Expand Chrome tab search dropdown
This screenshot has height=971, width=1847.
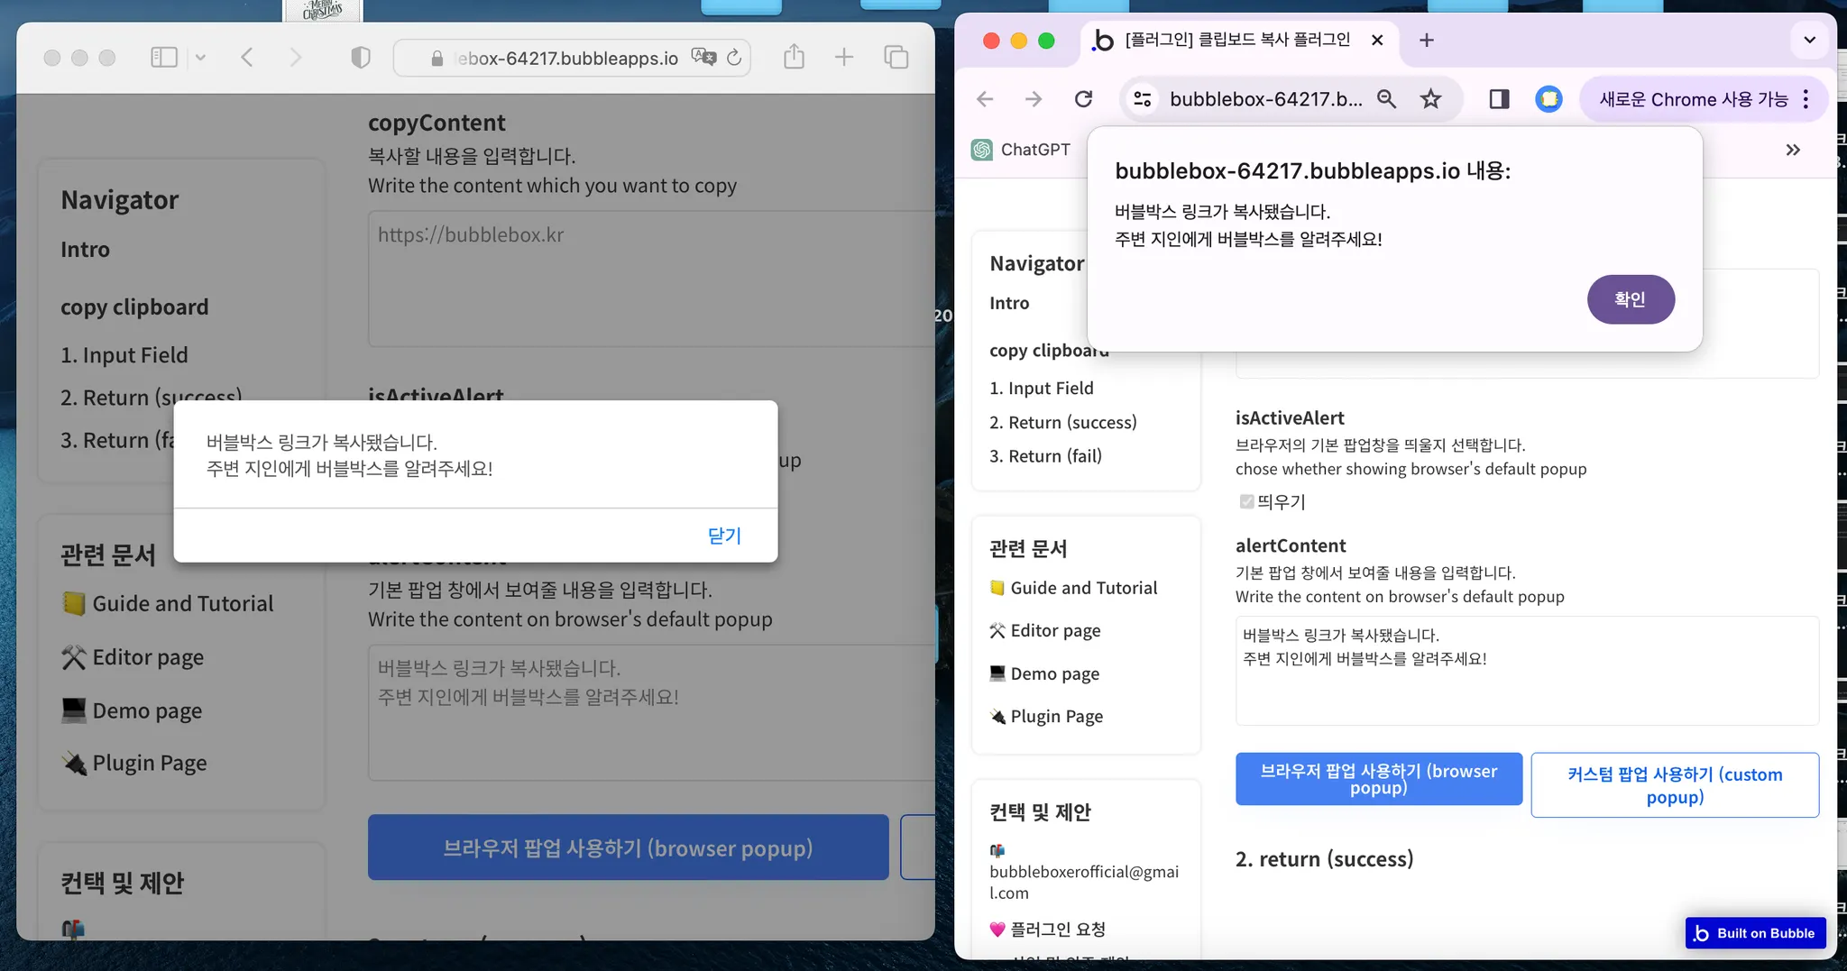(1809, 40)
